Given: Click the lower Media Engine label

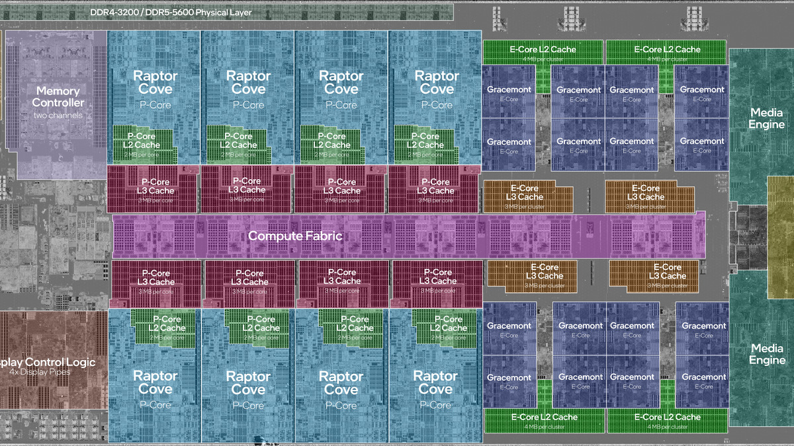Looking at the screenshot, I should pyautogui.click(x=768, y=355).
